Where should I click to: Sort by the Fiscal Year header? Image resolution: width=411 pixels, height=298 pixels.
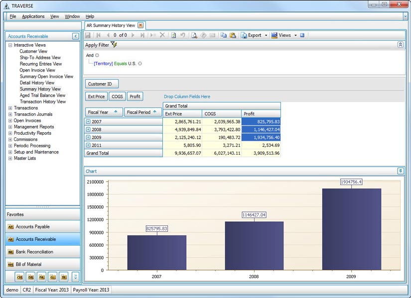tap(104, 112)
